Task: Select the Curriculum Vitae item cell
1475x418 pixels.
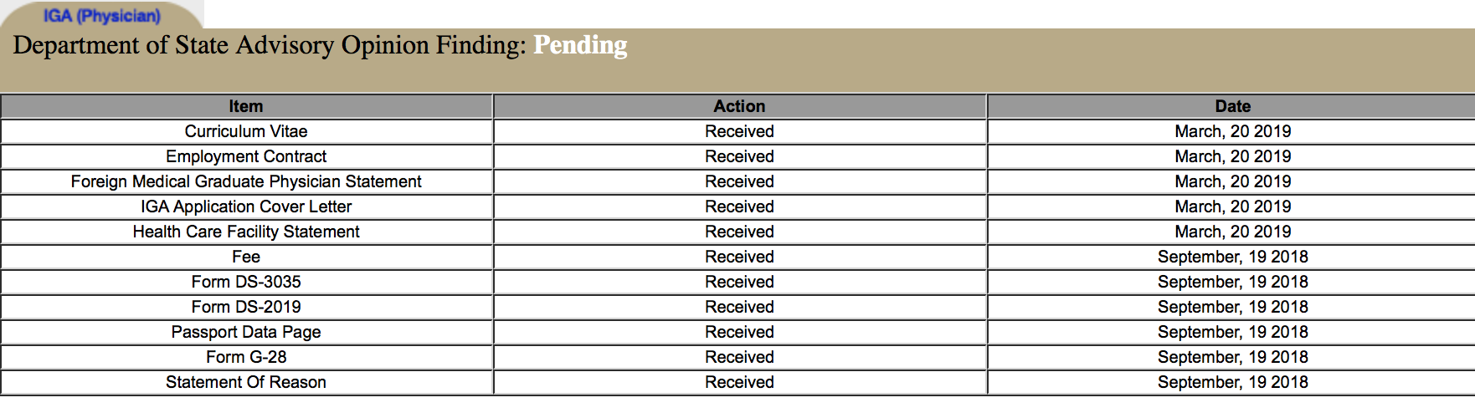Action: [246, 131]
